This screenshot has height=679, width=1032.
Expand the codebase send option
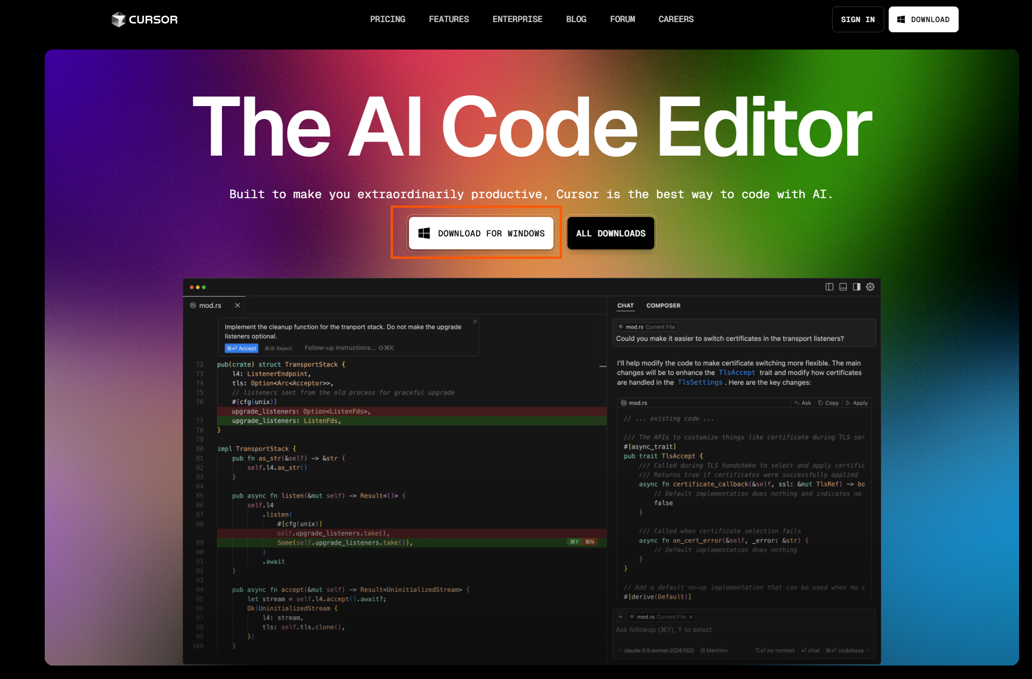pyautogui.click(x=847, y=650)
